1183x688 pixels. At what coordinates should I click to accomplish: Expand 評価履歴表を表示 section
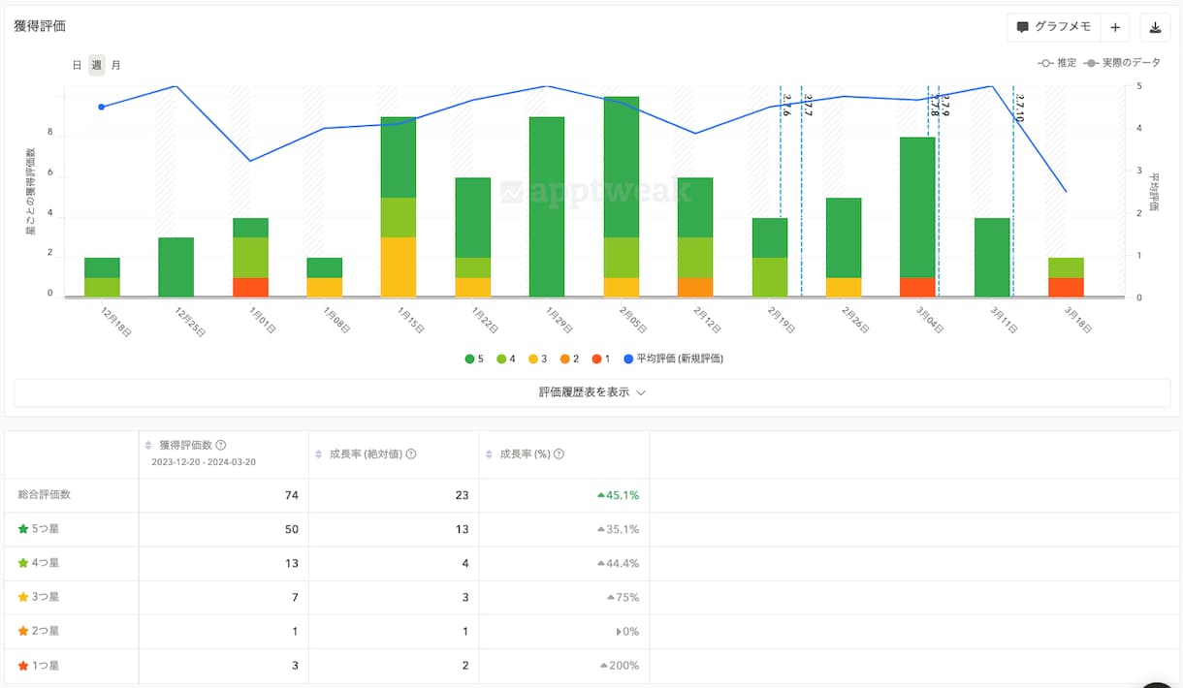click(591, 392)
